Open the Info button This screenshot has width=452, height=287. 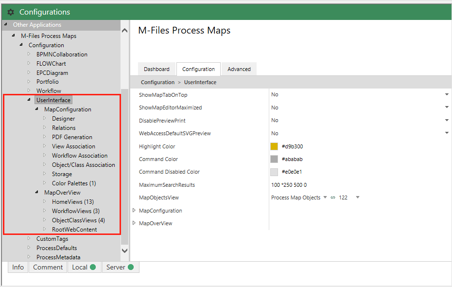tap(18, 267)
